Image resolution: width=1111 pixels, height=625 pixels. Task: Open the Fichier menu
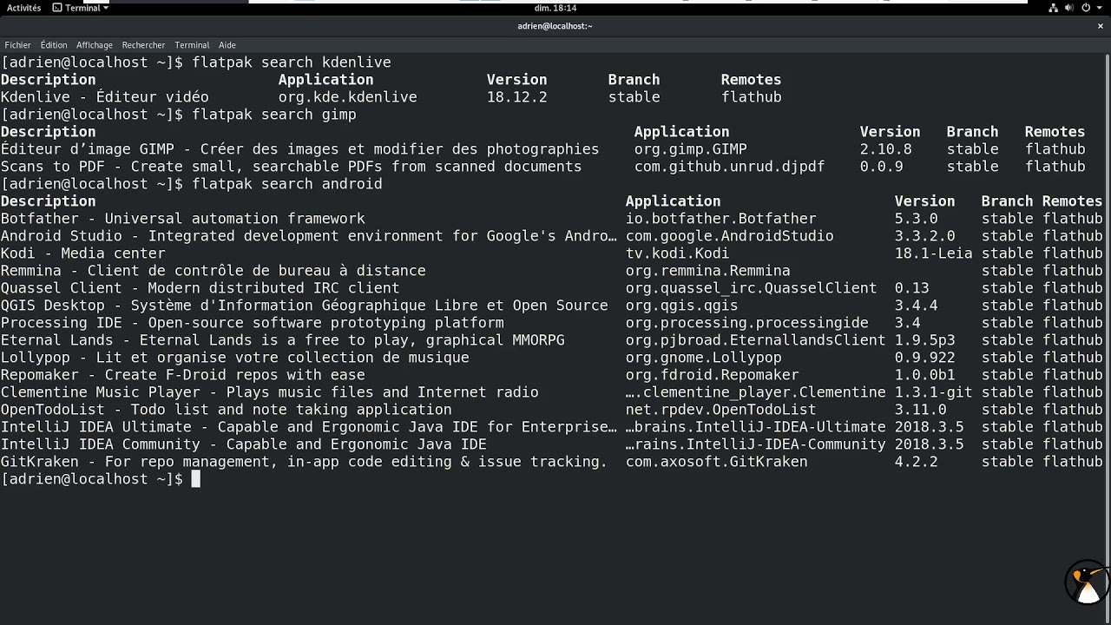[17, 45]
